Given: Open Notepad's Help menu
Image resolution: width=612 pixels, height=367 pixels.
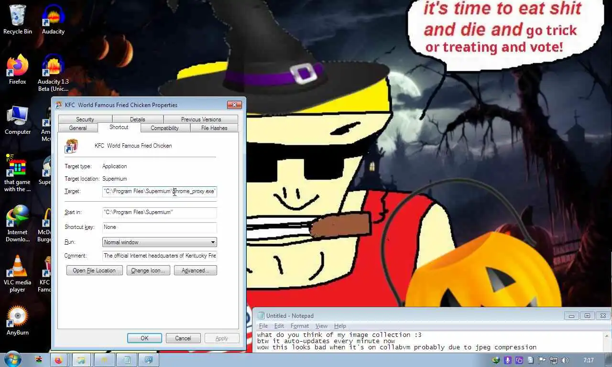Looking at the screenshot, I should click(340, 326).
